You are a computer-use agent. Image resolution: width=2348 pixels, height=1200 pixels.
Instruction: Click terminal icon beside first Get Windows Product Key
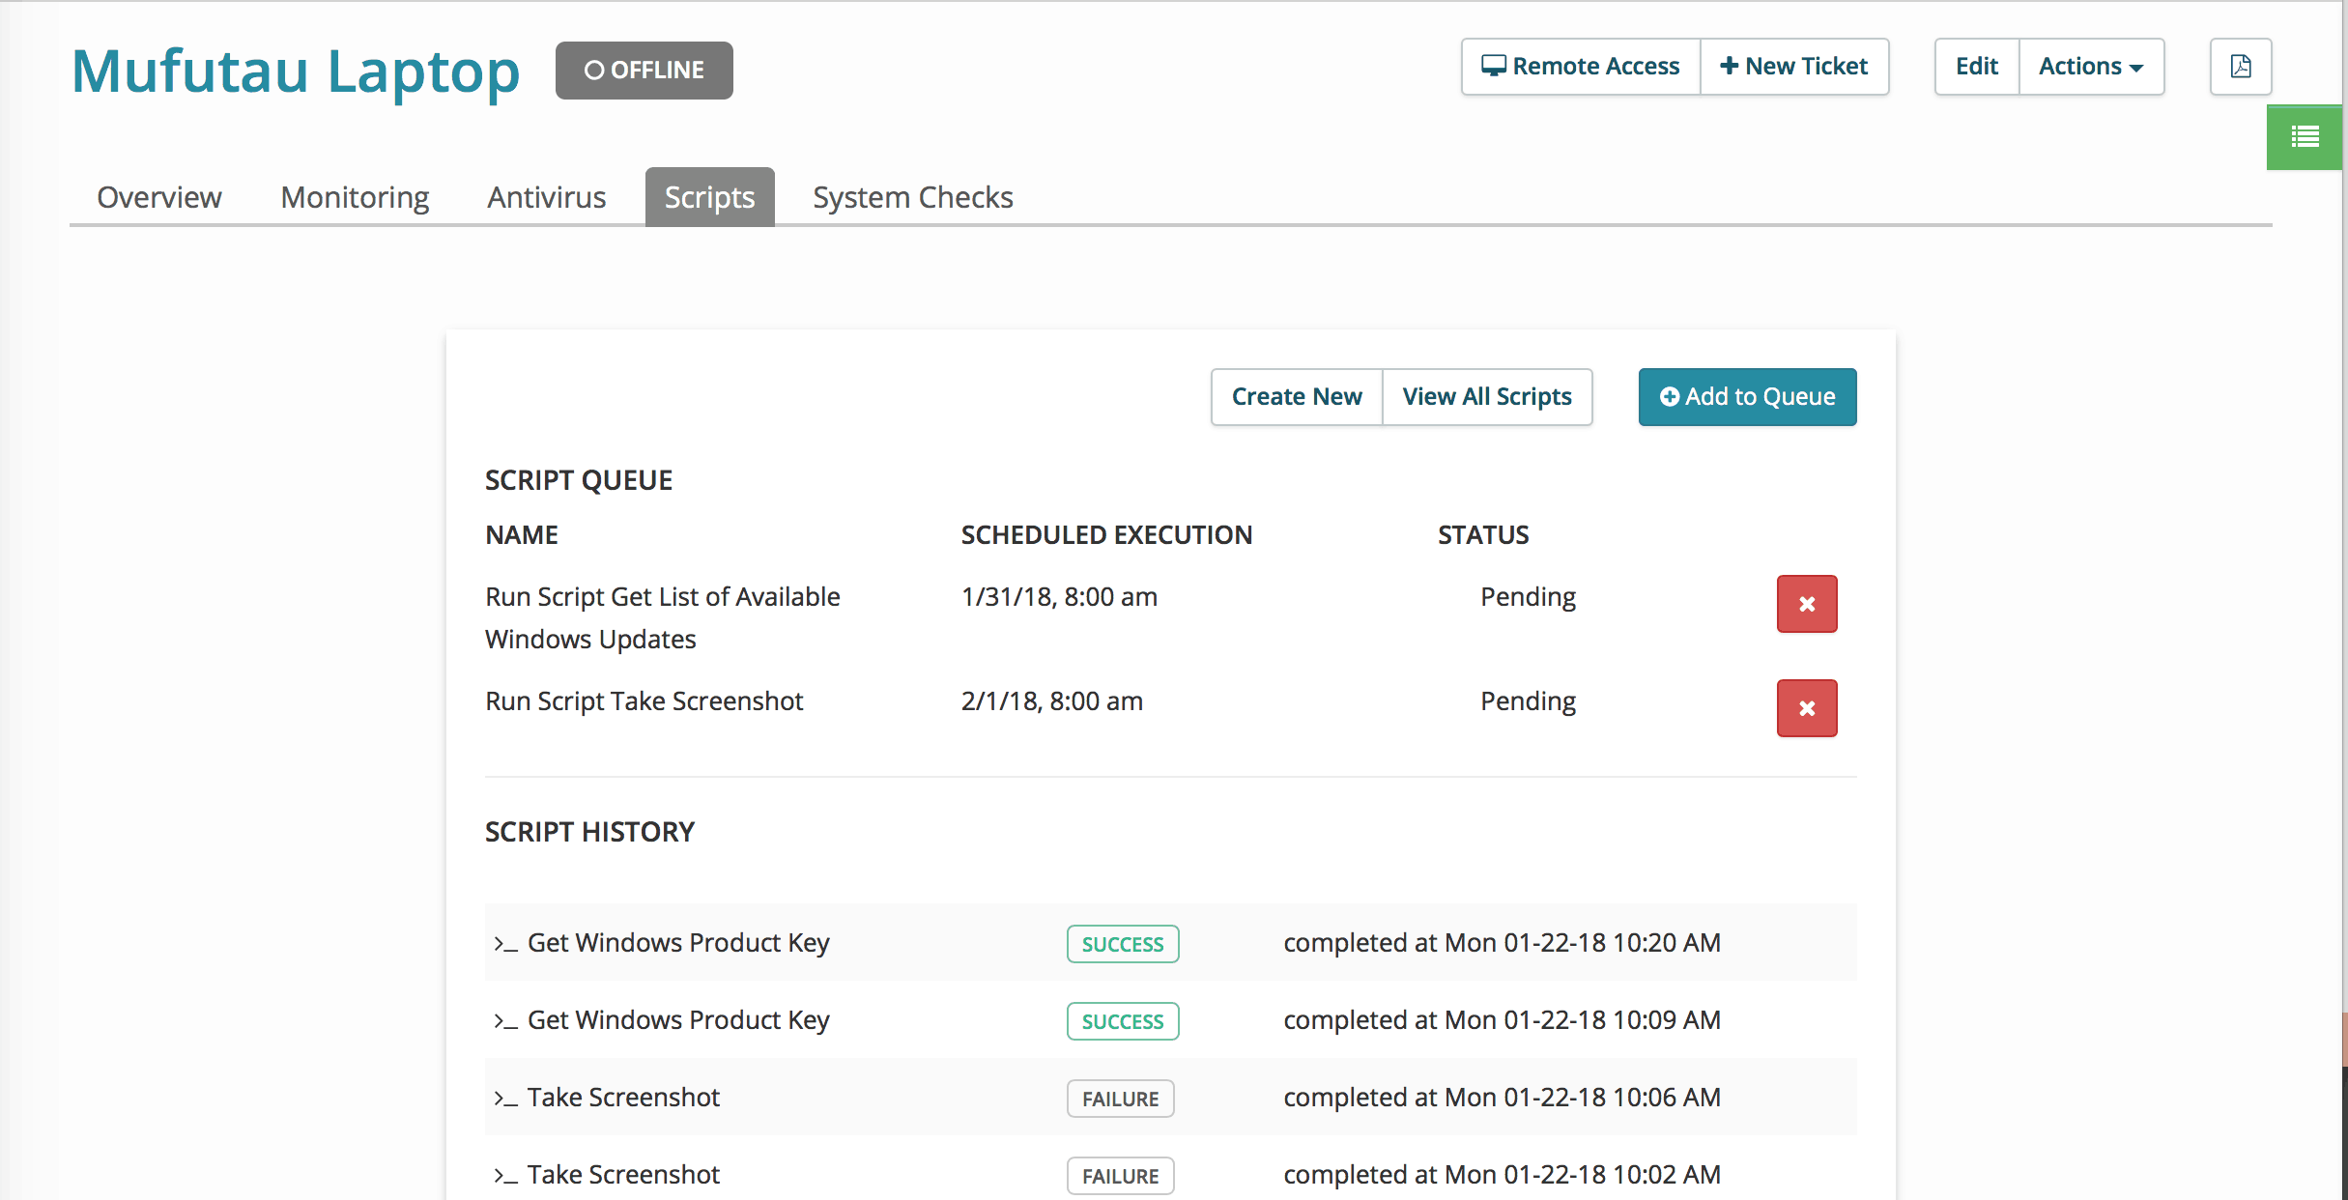tap(505, 944)
